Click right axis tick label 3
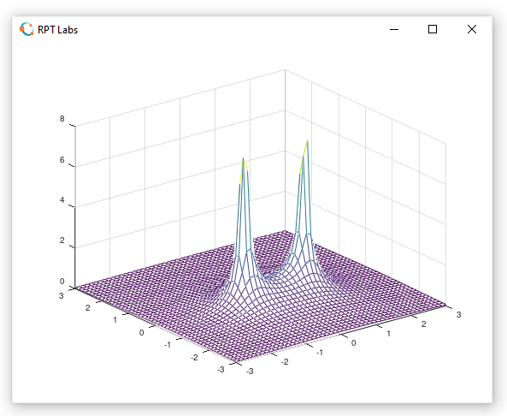 click(x=458, y=315)
